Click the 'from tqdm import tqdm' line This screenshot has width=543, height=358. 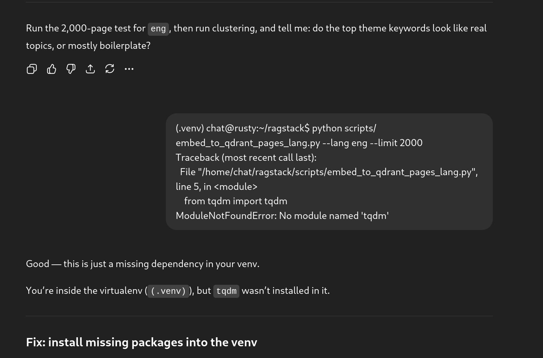(x=235, y=201)
